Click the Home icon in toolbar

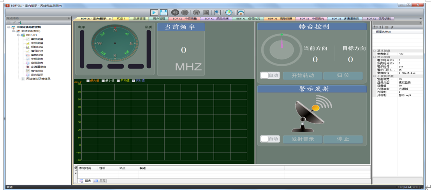241,12
